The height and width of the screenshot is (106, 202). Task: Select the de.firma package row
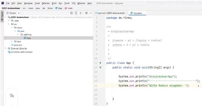click(x=49, y=35)
